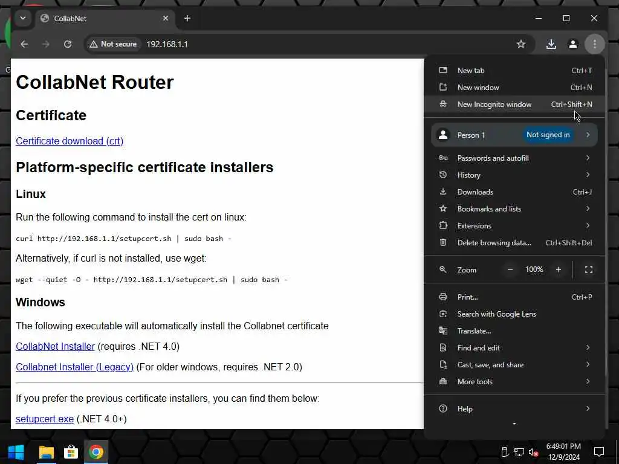
Task: Open the tab search dropdown arrow
Action: click(23, 18)
